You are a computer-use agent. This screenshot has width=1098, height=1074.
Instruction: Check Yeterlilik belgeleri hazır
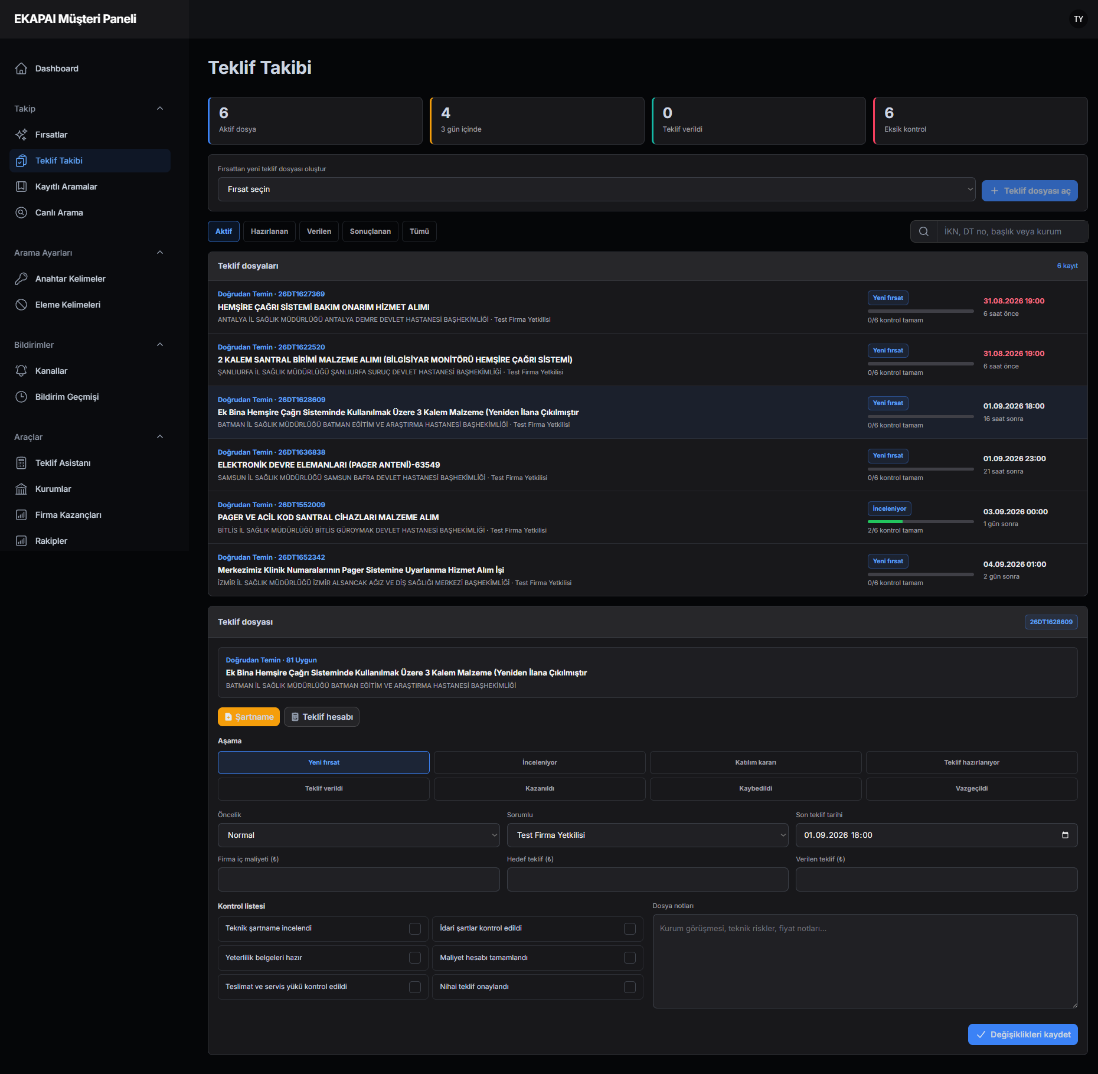415,958
